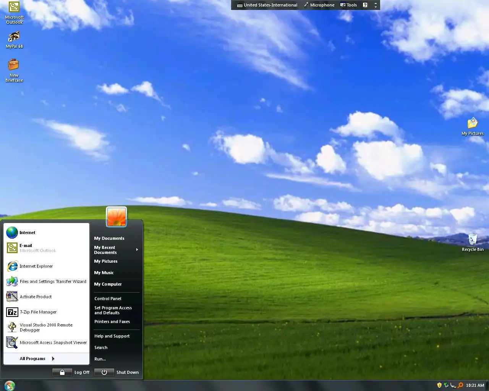Viewport: 489px width, 391px height.
Task: Click the 10:21 AM taskbar clock
Action: click(475, 385)
